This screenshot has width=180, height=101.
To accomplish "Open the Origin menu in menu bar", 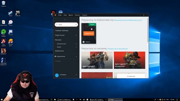I will tap(60, 15).
